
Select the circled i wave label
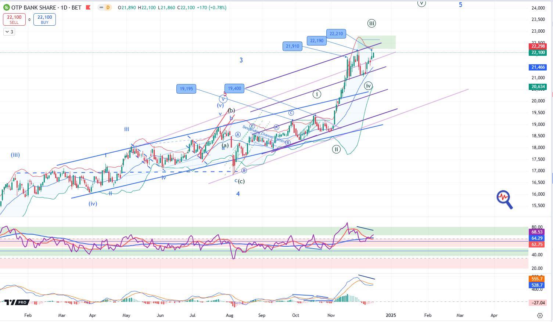click(x=317, y=94)
